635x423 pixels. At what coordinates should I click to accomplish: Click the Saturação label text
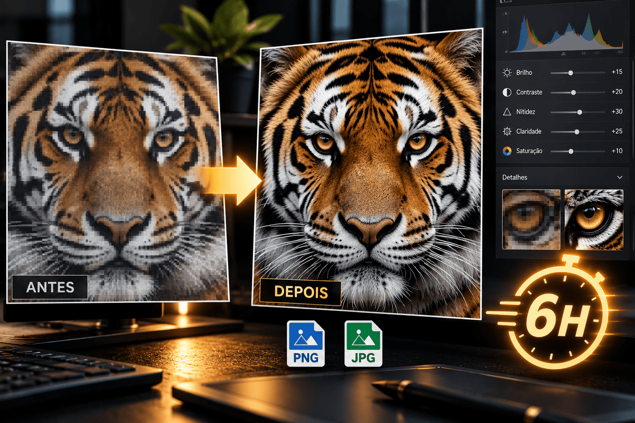pos(530,151)
